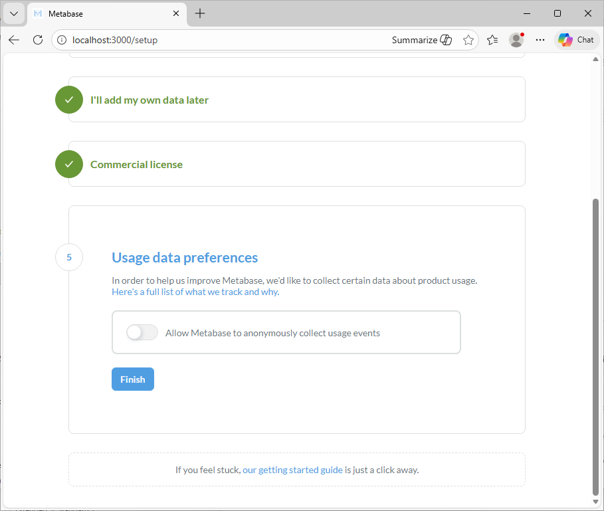Open the browser profile avatar
Screen dimensions: 604x511
(x=516, y=40)
